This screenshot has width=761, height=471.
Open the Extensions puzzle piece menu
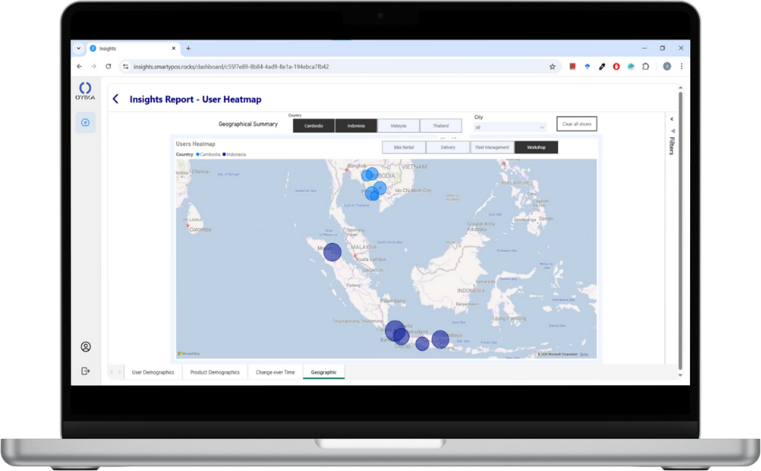645,67
